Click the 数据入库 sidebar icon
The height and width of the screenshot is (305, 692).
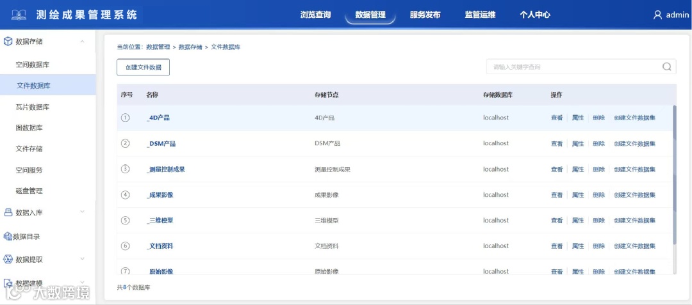[8, 212]
